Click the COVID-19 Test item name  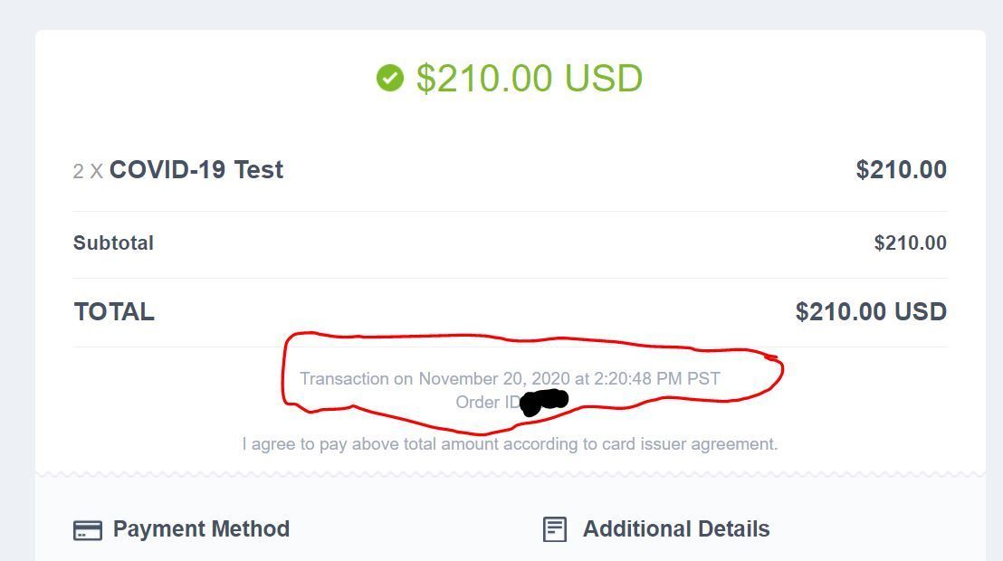tap(196, 170)
